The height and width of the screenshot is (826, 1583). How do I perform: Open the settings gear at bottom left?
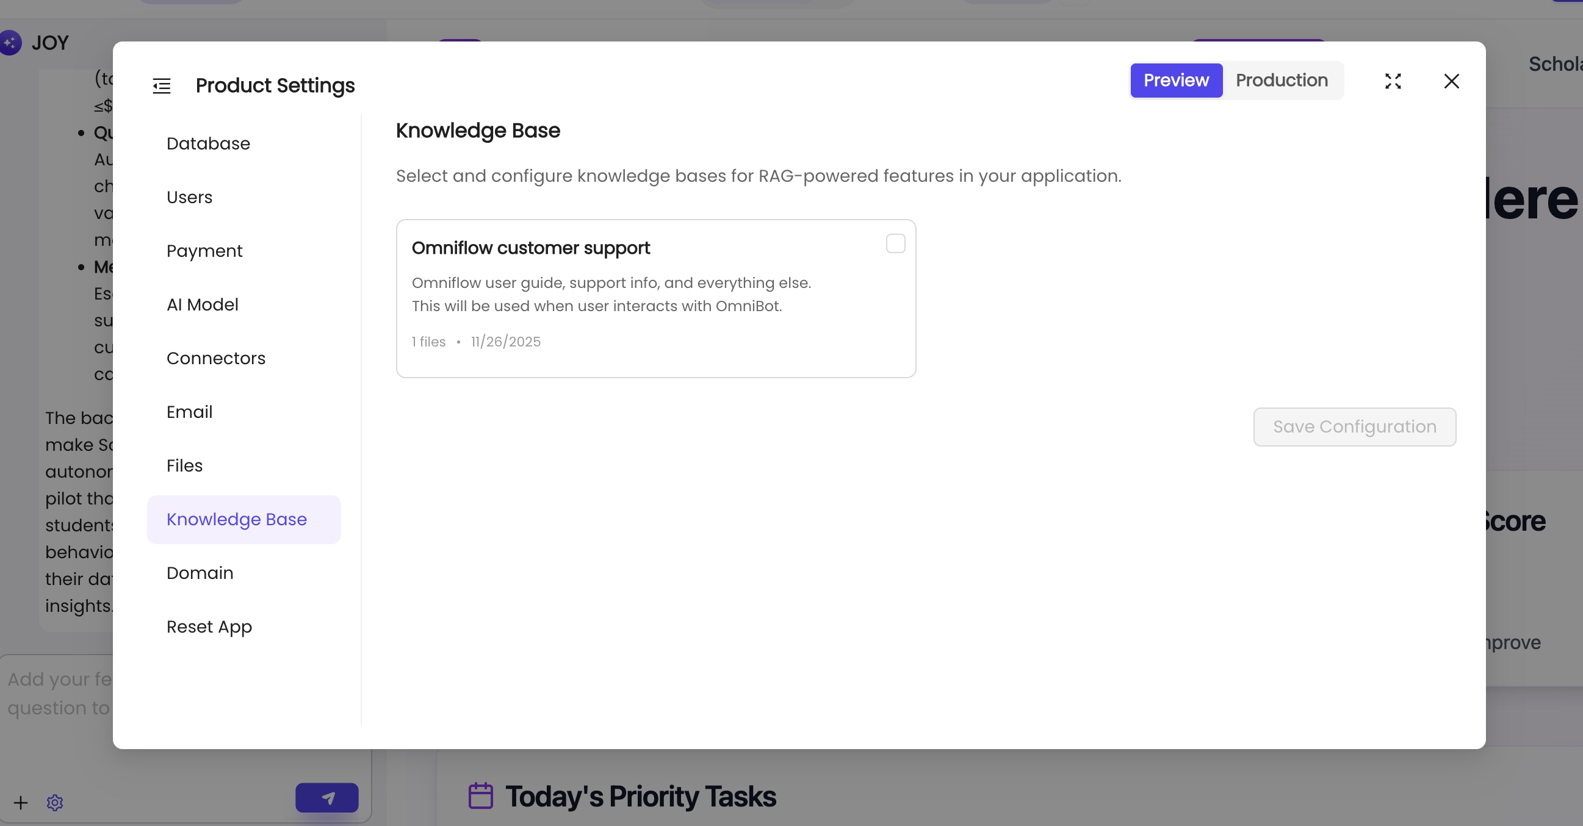pos(55,803)
